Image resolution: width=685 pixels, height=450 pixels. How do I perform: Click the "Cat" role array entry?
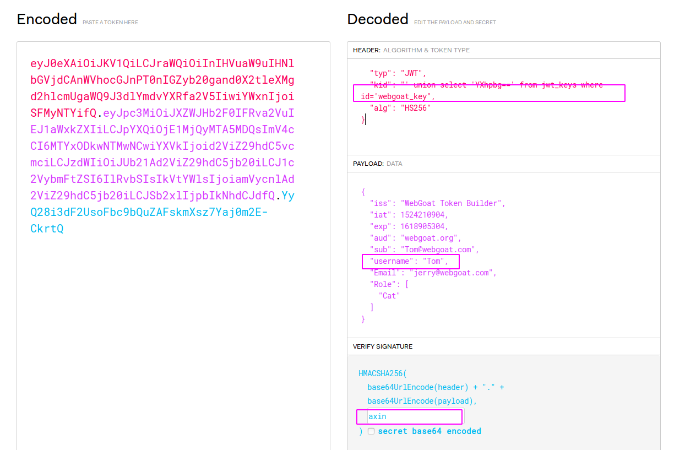point(389,296)
